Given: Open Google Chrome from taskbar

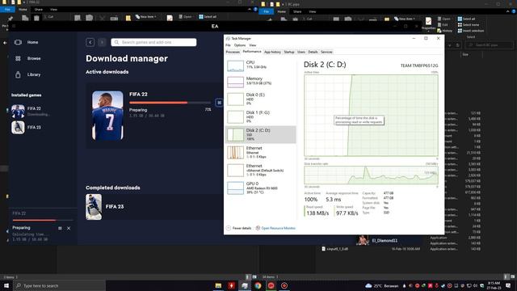Looking at the screenshot, I should coord(258,285).
